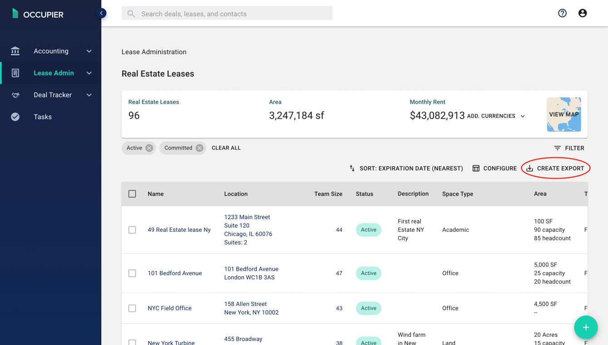Open Sort: Expiration Date (Nearest) options
This screenshot has width=608, height=345.
[x=406, y=168]
